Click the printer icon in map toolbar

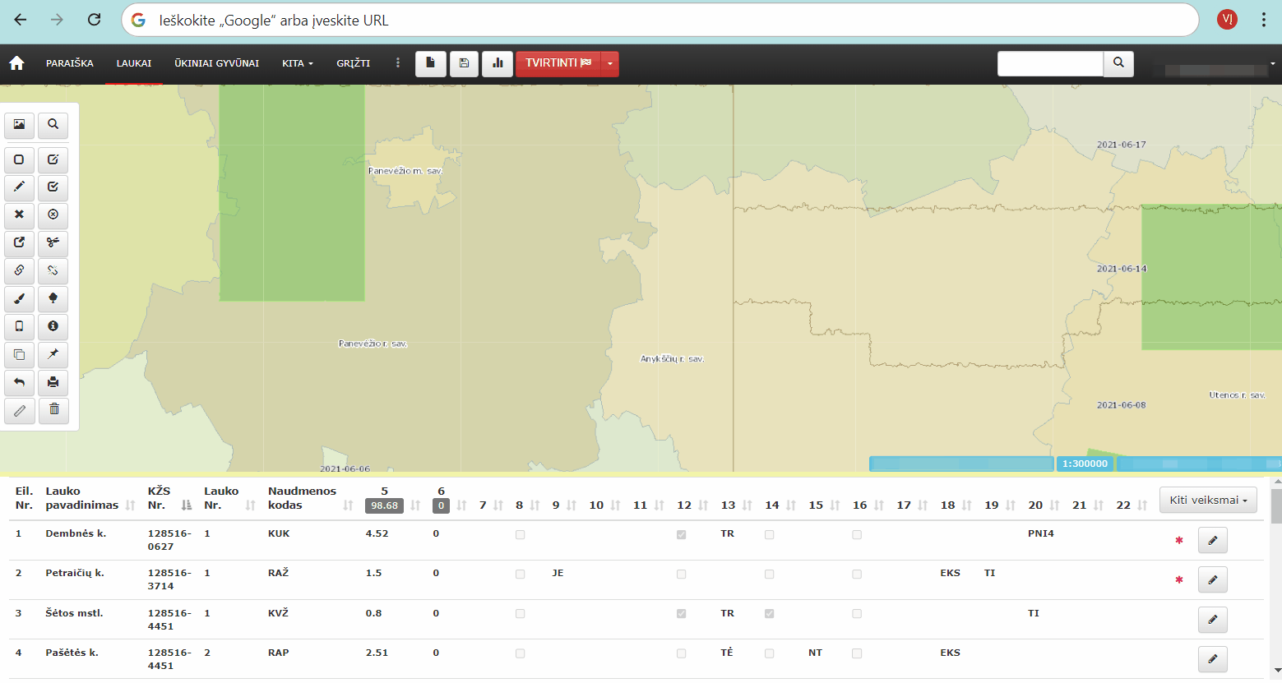pos(53,382)
